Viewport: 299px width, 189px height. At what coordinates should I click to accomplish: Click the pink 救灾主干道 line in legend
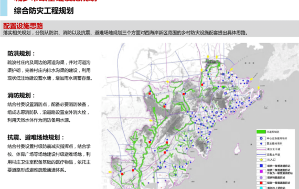point(261,149)
